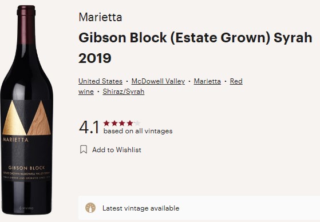Screen dimensions: 320x222
Task: Select the fifth gray rating star
Action: (137, 123)
